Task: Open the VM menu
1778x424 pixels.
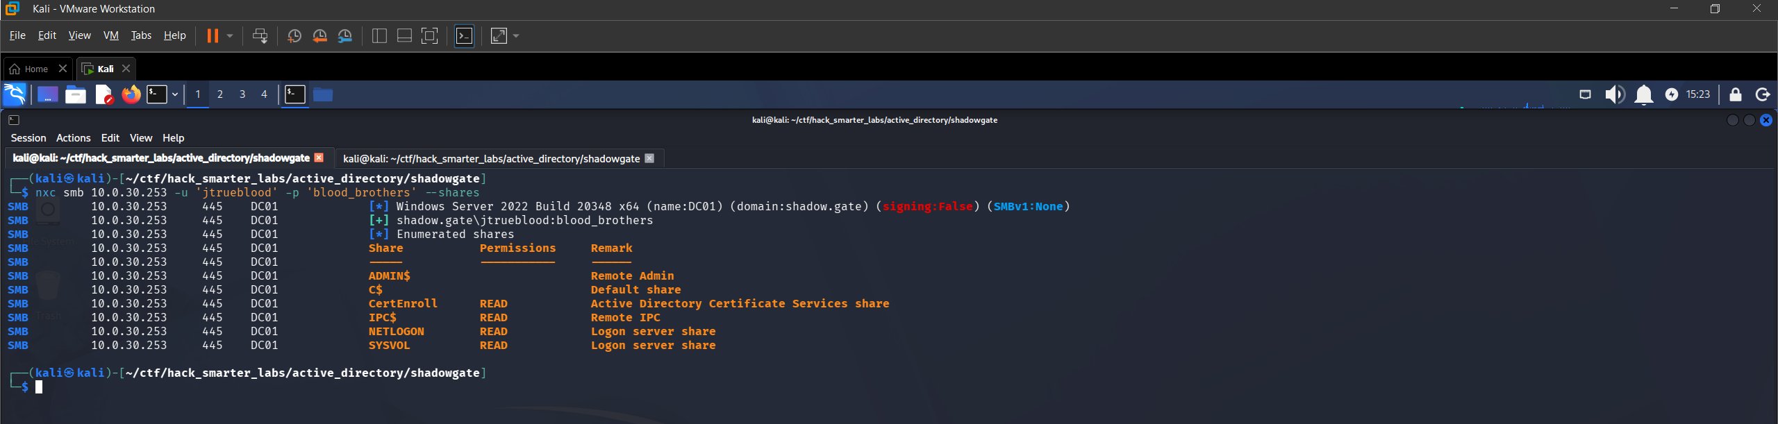Action: click(x=111, y=35)
